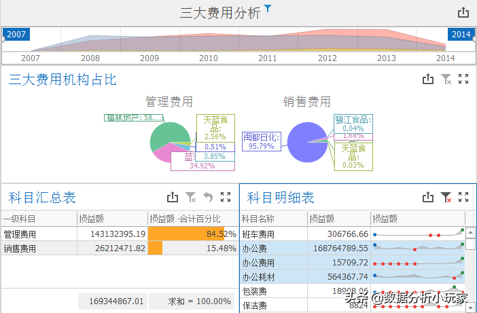Export the 三大费用机构占比 chart panel
Viewport: 477px width, 313px height.
(x=428, y=79)
